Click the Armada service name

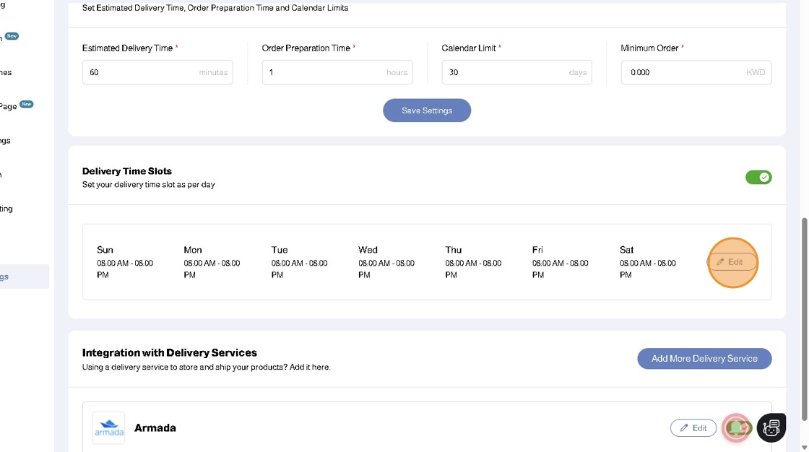[x=155, y=427]
